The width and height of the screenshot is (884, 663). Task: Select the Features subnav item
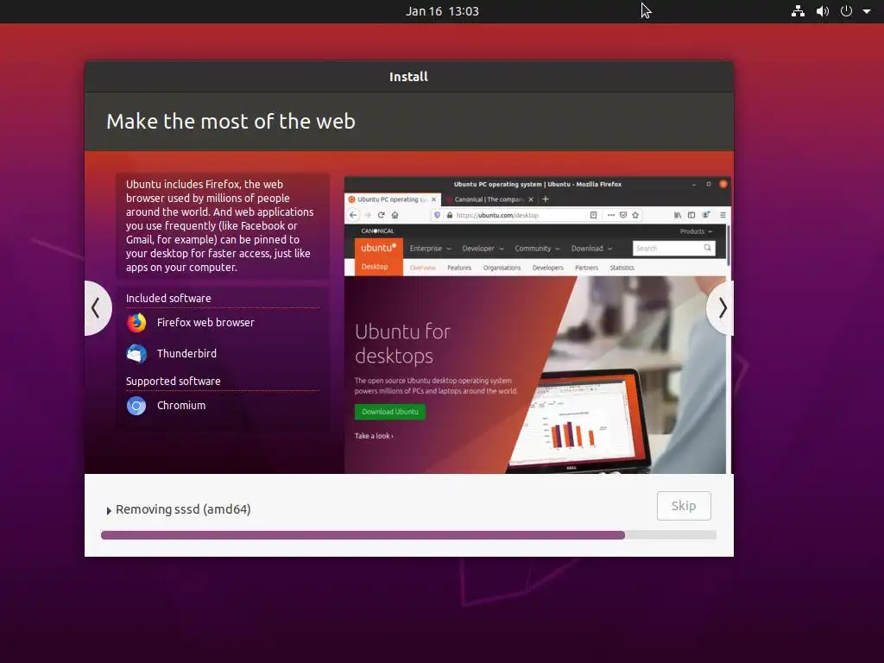[x=459, y=268]
